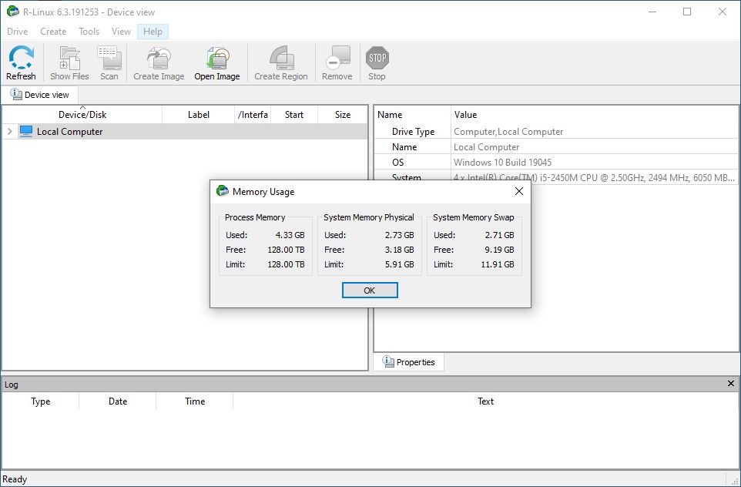741x487 pixels.
Task: Click the Date column header in Log
Action: tap(118, 401)
